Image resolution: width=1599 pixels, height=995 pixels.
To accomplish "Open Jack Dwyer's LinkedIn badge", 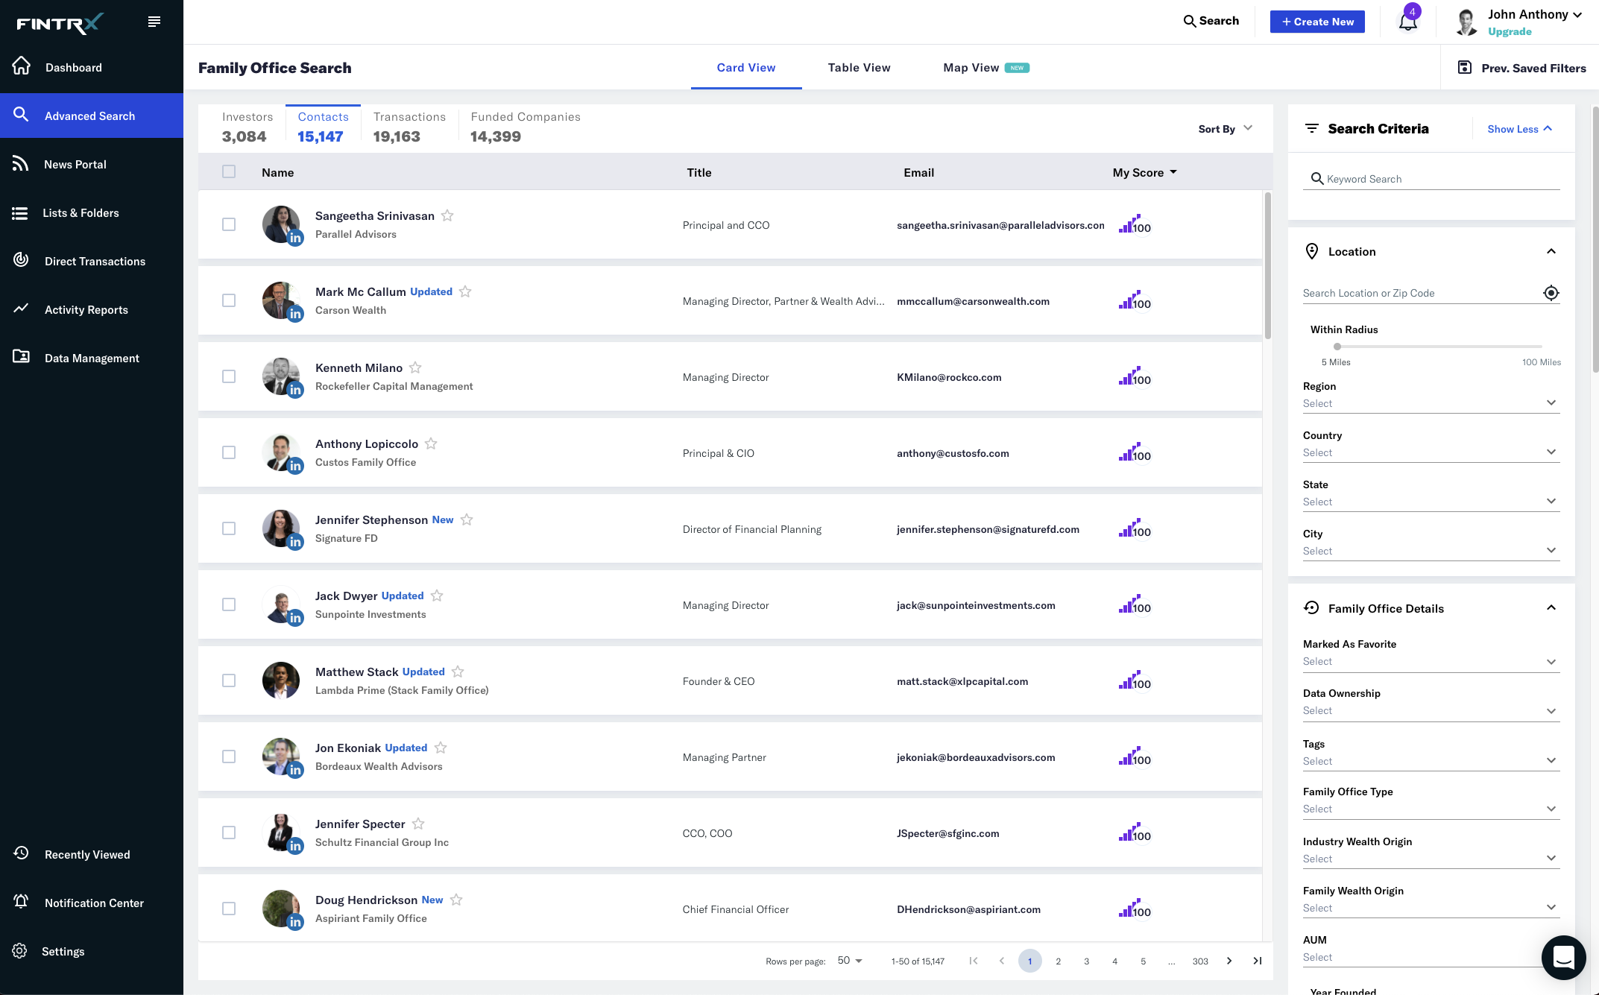I will tap(295, 618).
